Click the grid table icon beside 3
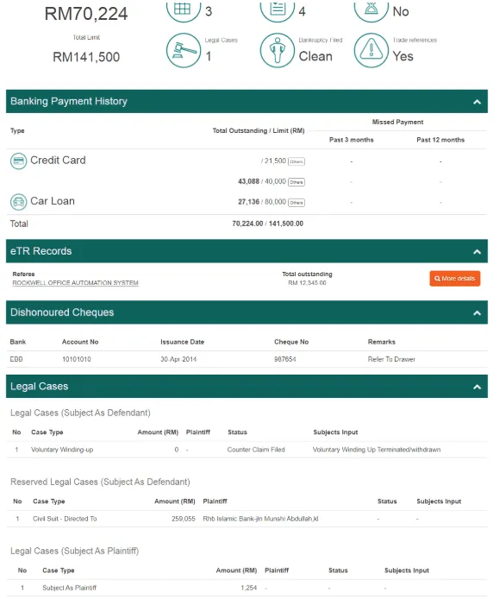The image size is (493, 599). (x=184, y=9)
